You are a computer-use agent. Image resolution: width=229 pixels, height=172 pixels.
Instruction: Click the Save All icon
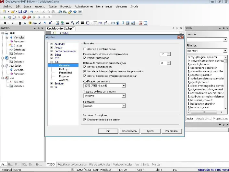(25, 12)
